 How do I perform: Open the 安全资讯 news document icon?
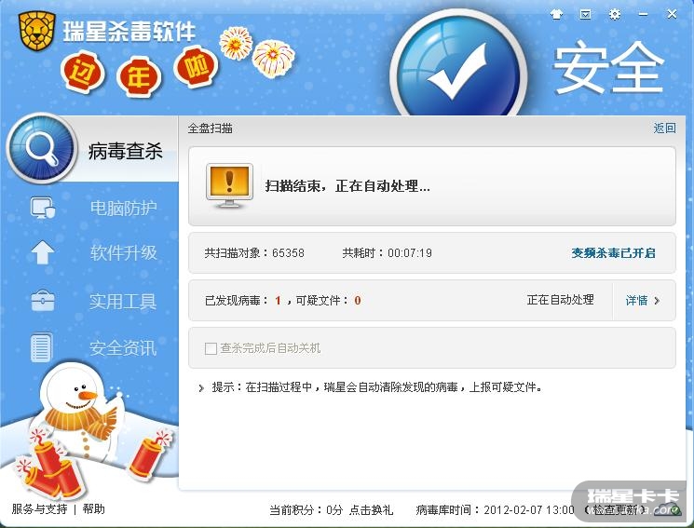point(42,347)
